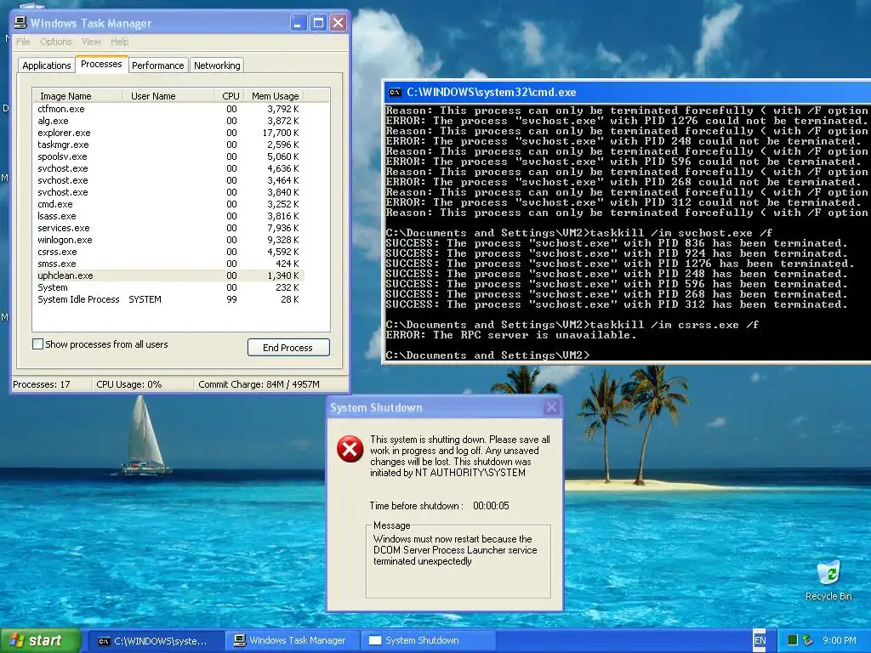Select the System process row
The width and height of the screenshot is (871, 653).
coord(168,287)
